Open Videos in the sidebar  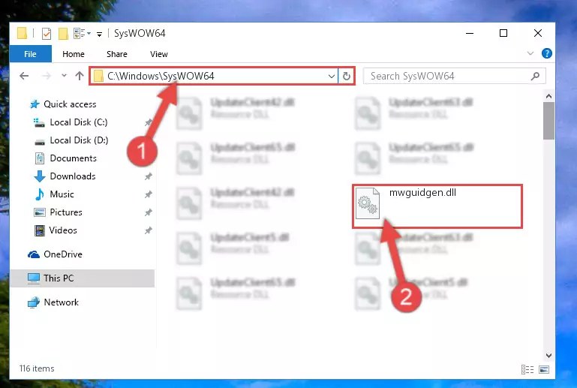[x=63, y=230]
